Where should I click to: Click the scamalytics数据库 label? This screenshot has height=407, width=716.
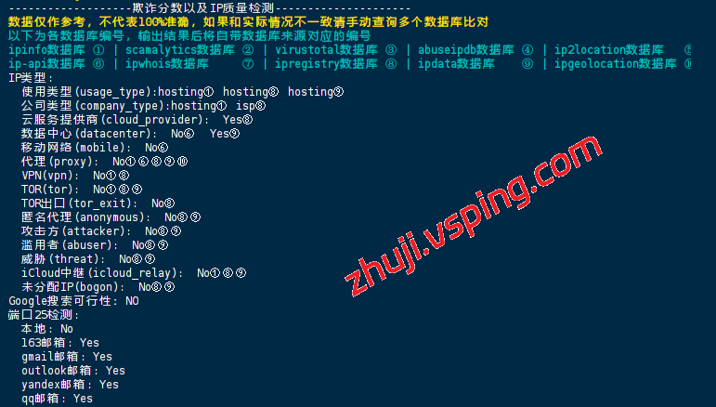click(180, 50)
